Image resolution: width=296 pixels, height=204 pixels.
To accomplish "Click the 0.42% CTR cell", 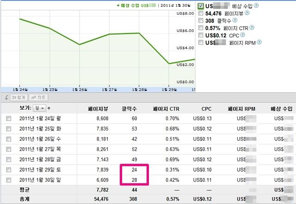I will point(173,180).
